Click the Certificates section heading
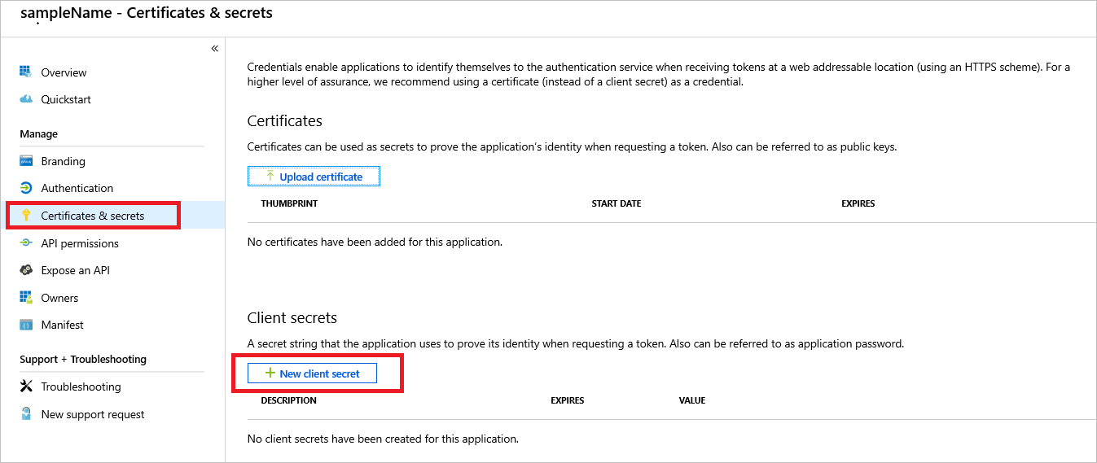1097x463 pixels. click(285, 120)
